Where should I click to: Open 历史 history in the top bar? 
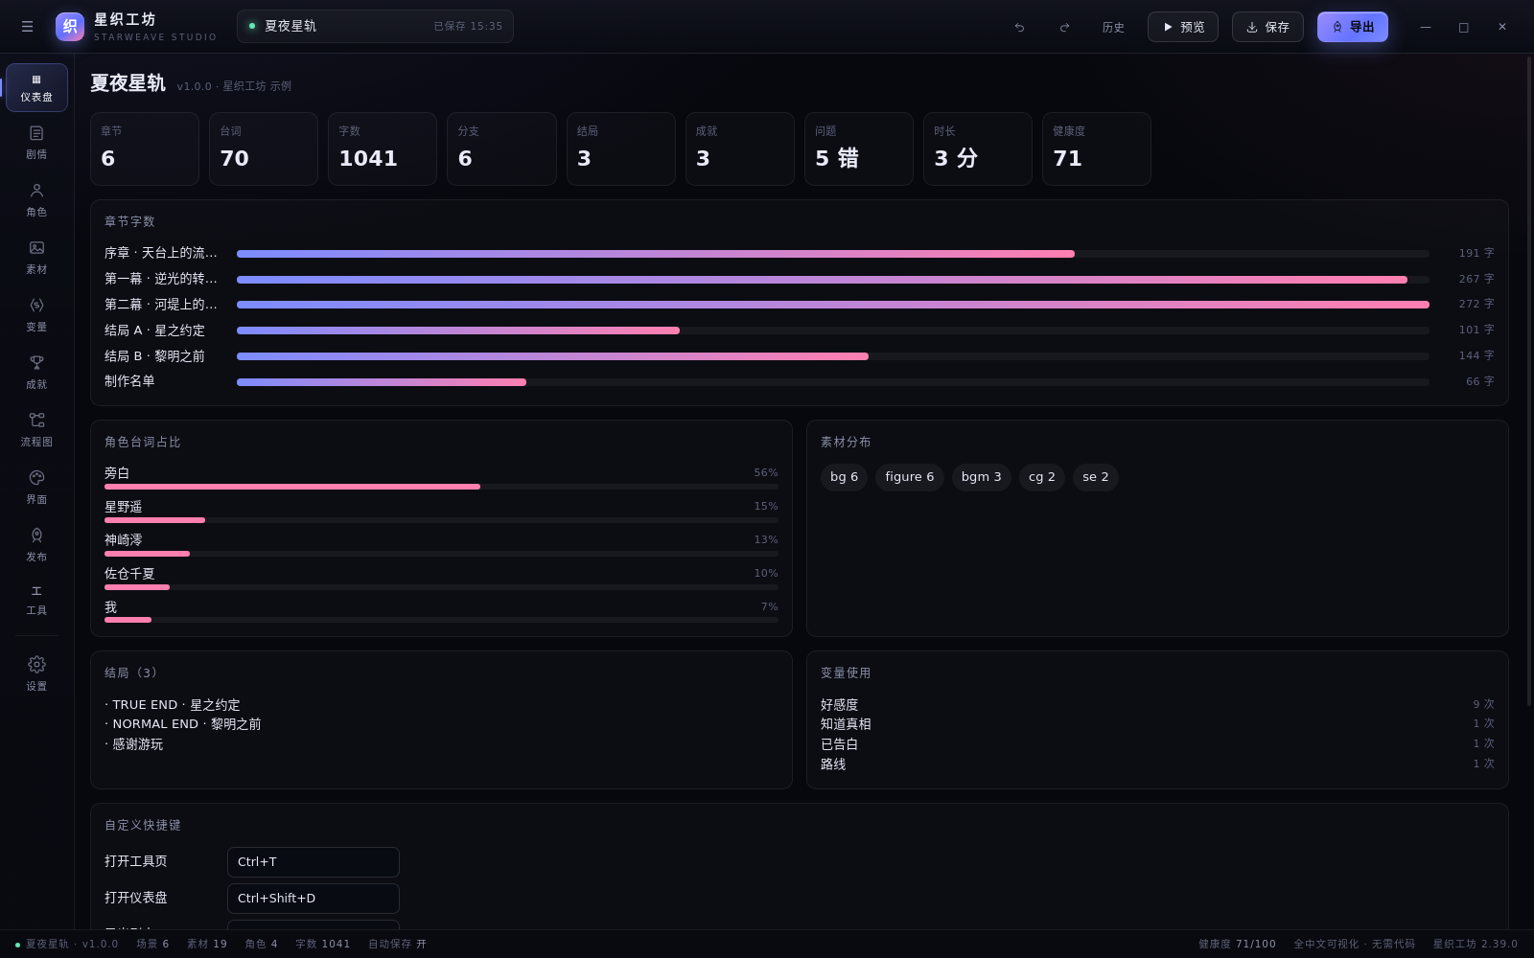pos(1113,27)
